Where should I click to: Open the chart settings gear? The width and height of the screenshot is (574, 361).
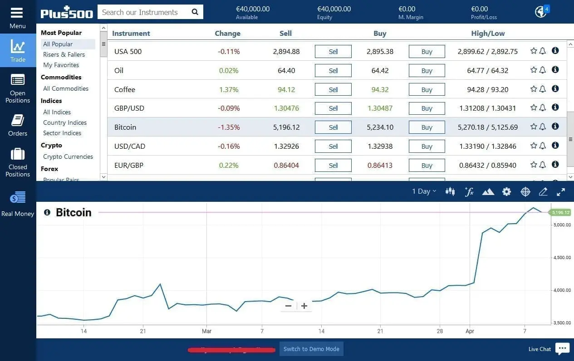pos(506,191)
